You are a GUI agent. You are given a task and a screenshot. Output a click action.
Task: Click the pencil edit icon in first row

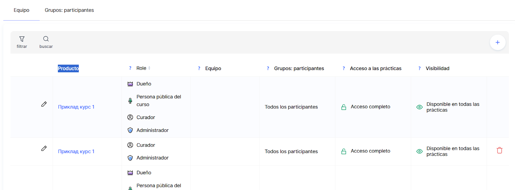tap(44, 104)
